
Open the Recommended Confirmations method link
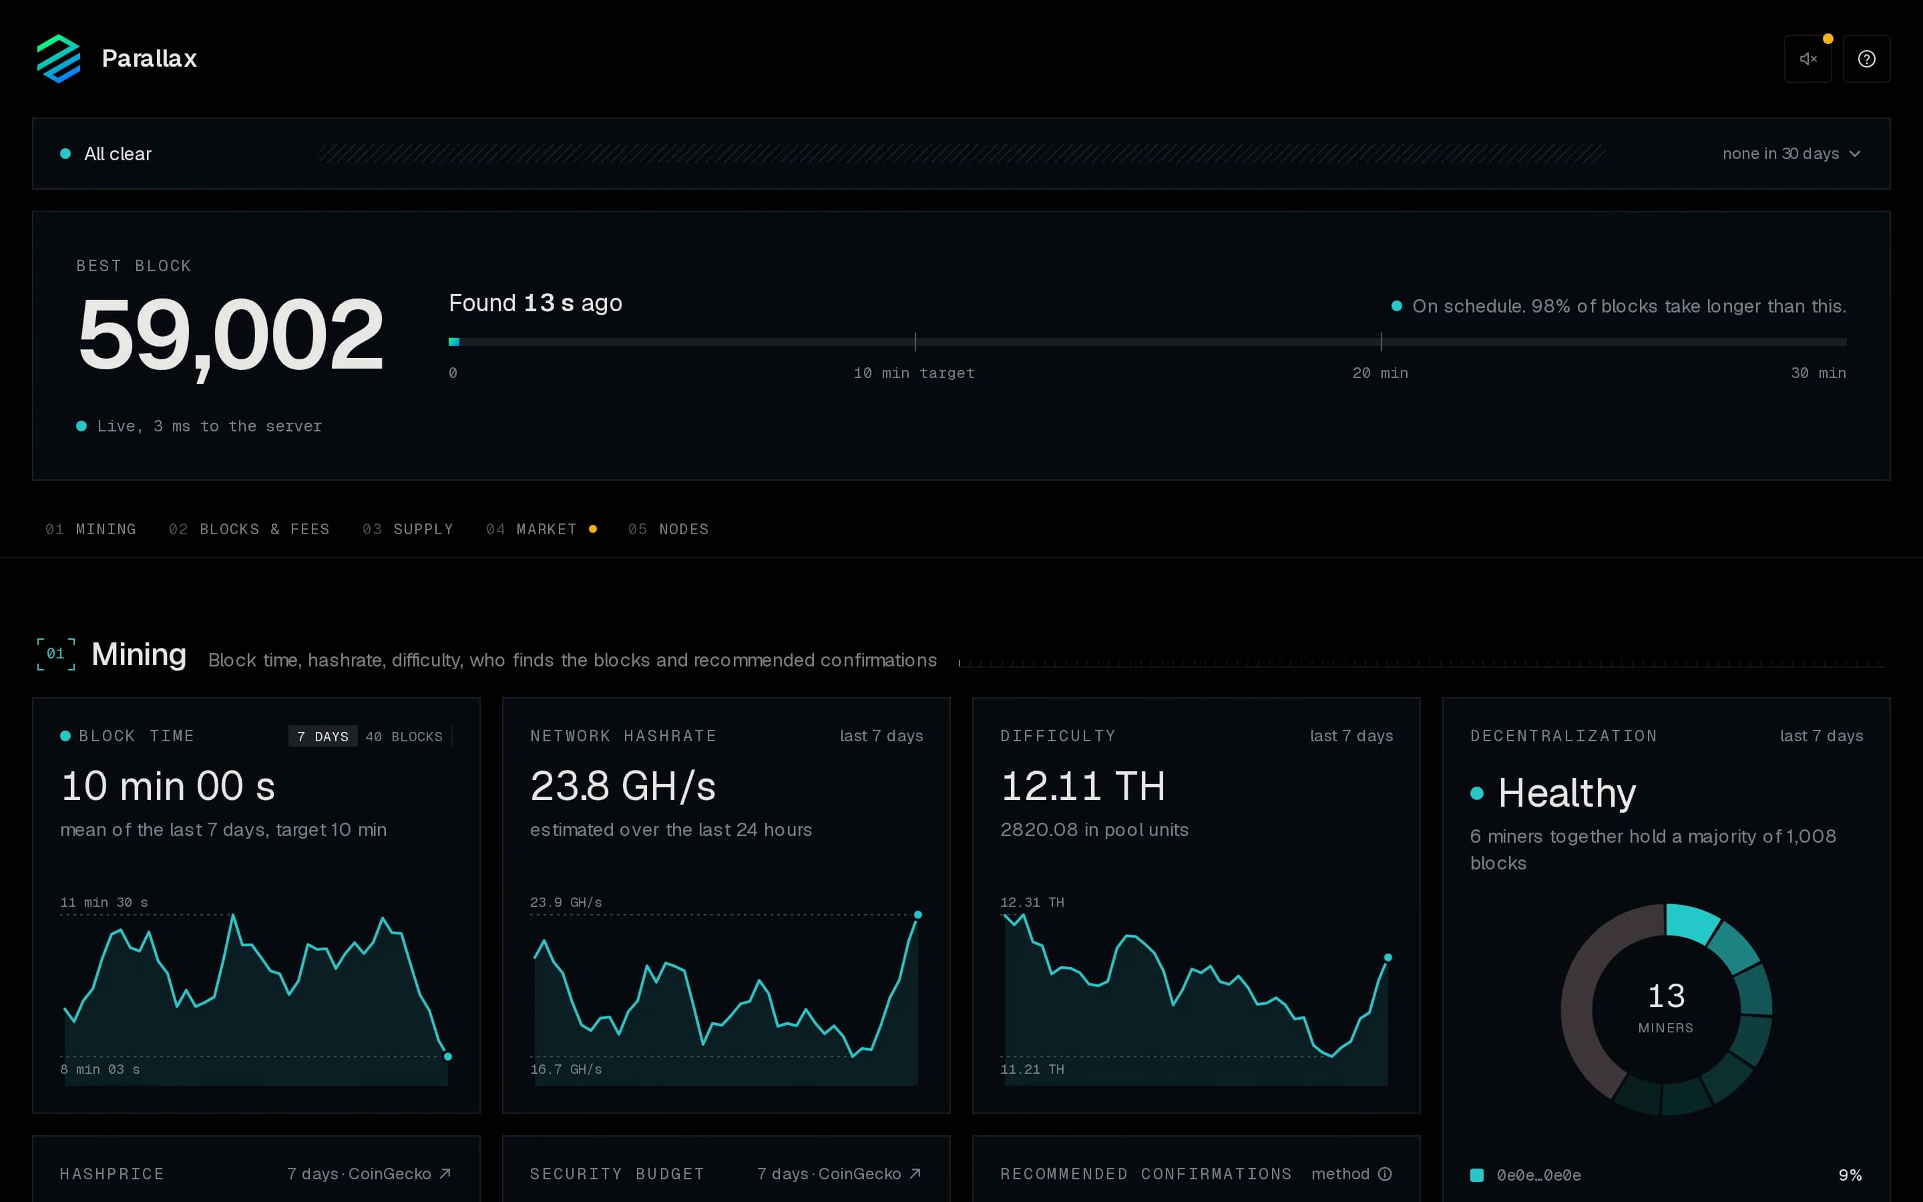tap(1351, 1173)
